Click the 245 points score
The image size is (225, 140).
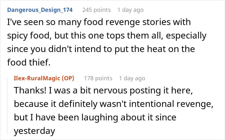(x=96, y=10)
